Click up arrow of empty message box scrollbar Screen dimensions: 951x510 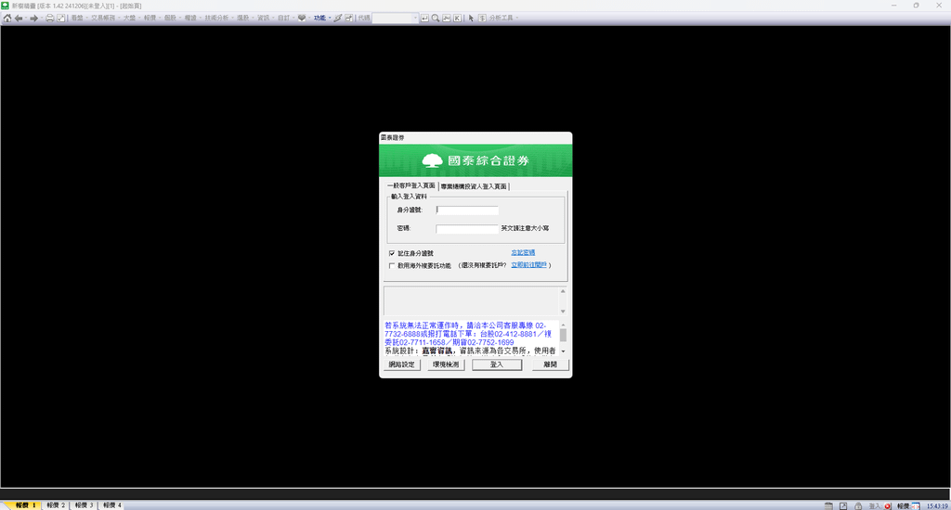563,291
